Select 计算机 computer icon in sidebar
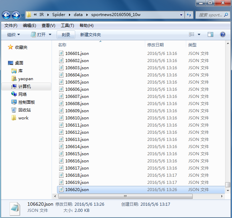This screenshot has height=218, width=232. 14,86
